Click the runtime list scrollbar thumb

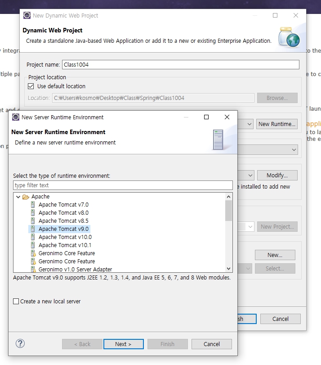(x=229, y=211)
